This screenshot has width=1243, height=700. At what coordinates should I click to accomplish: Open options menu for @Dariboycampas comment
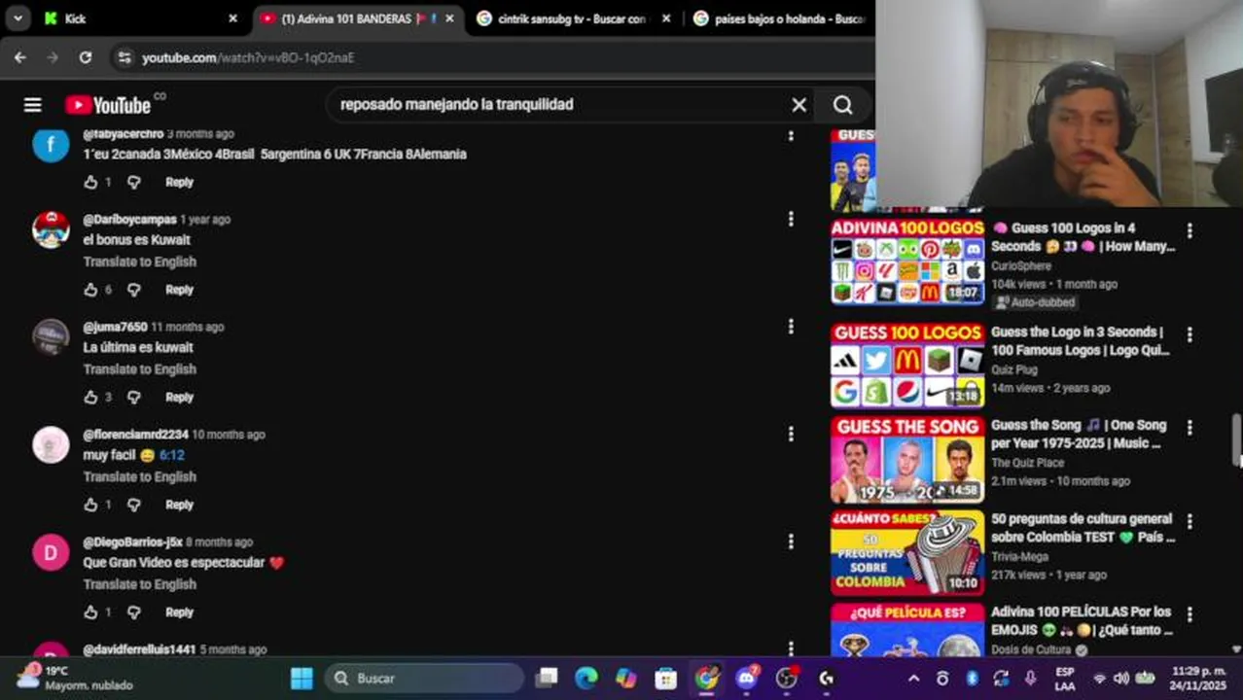tap(791, 219)
